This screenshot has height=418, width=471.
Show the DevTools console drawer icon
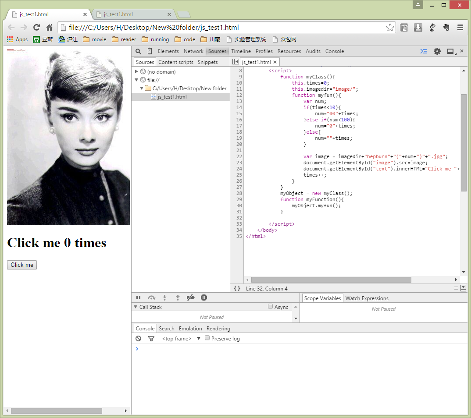[424, 51]
